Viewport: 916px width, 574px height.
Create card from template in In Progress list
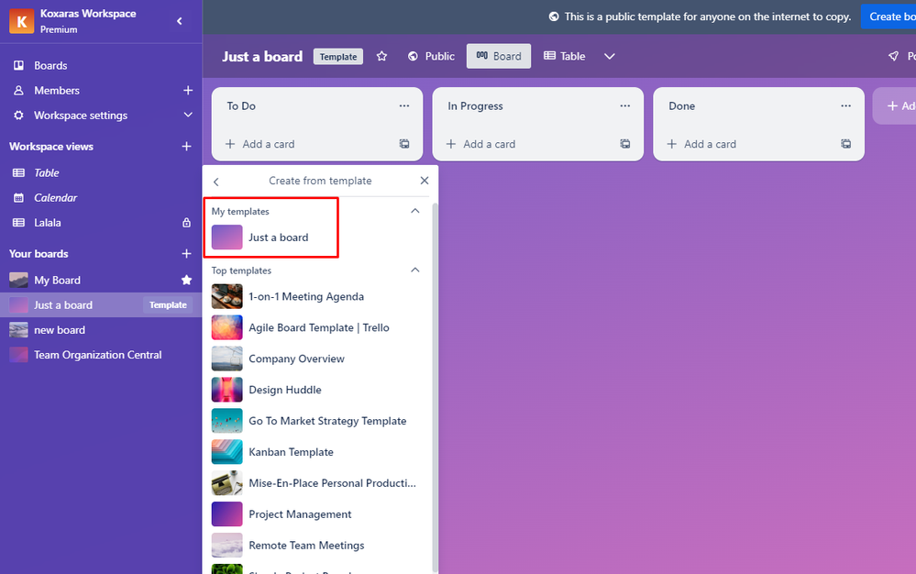coord(625,144)
